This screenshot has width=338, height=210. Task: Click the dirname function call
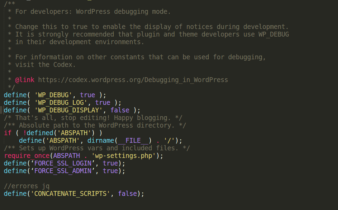click(101, 141)
